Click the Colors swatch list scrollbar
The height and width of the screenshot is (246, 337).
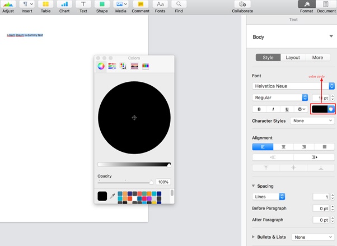(172, 193)
